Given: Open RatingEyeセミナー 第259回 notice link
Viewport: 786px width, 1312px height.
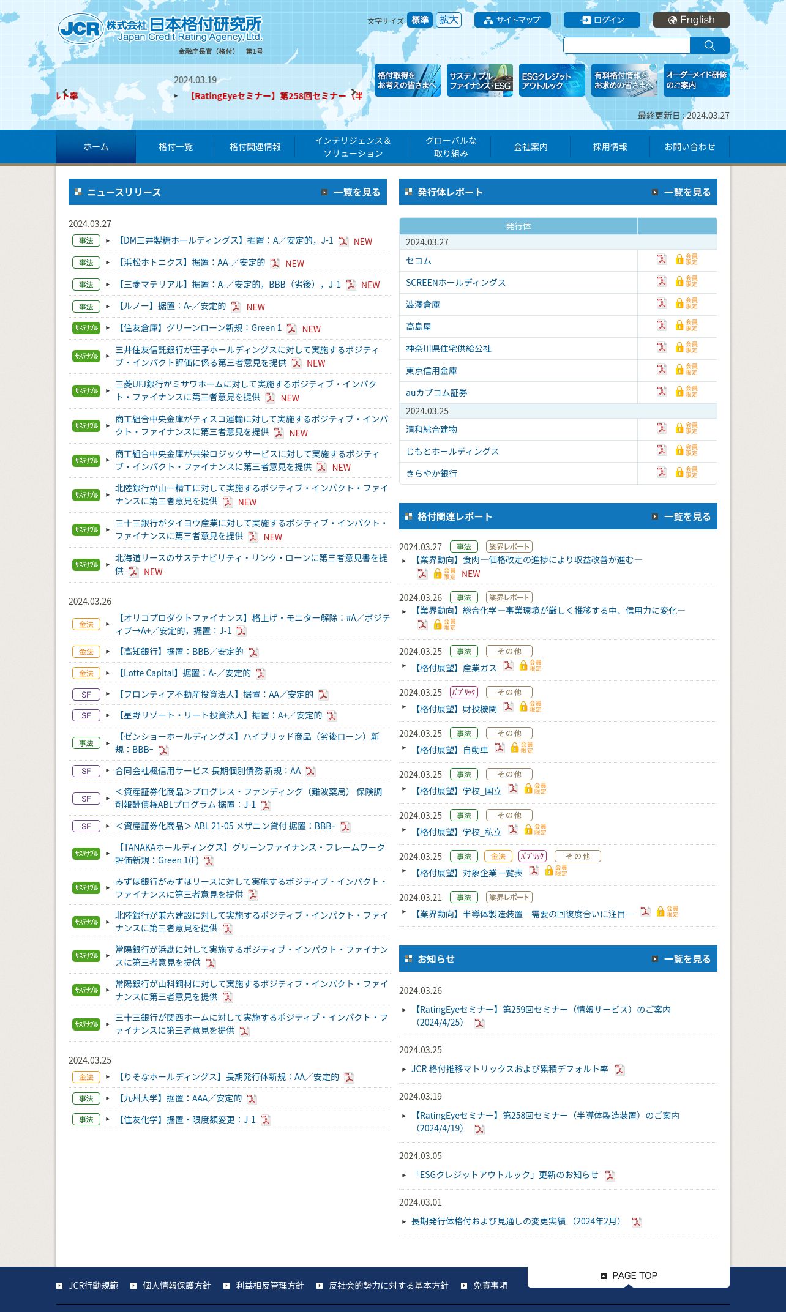Looking at the screenshot, I should pos(541,1016).
